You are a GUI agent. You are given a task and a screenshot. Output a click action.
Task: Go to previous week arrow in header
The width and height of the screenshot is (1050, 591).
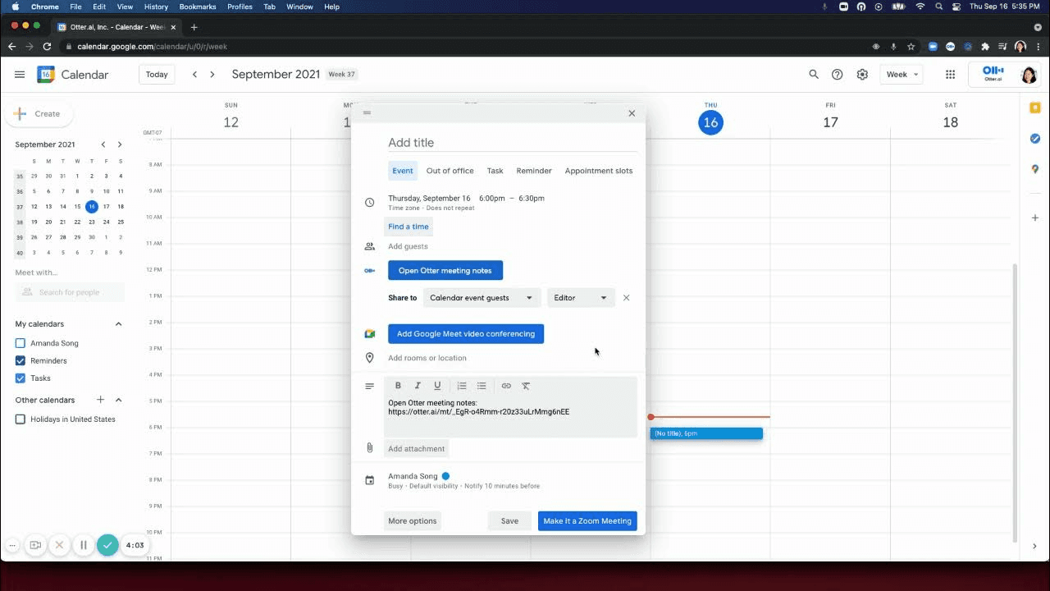pos(194,74)
